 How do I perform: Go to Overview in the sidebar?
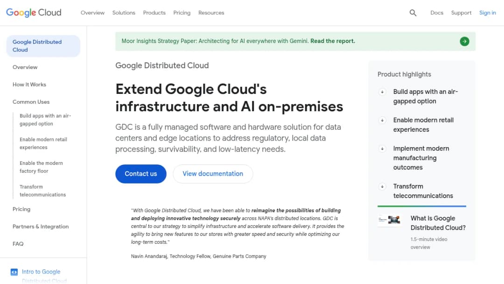tap(25, 67)
